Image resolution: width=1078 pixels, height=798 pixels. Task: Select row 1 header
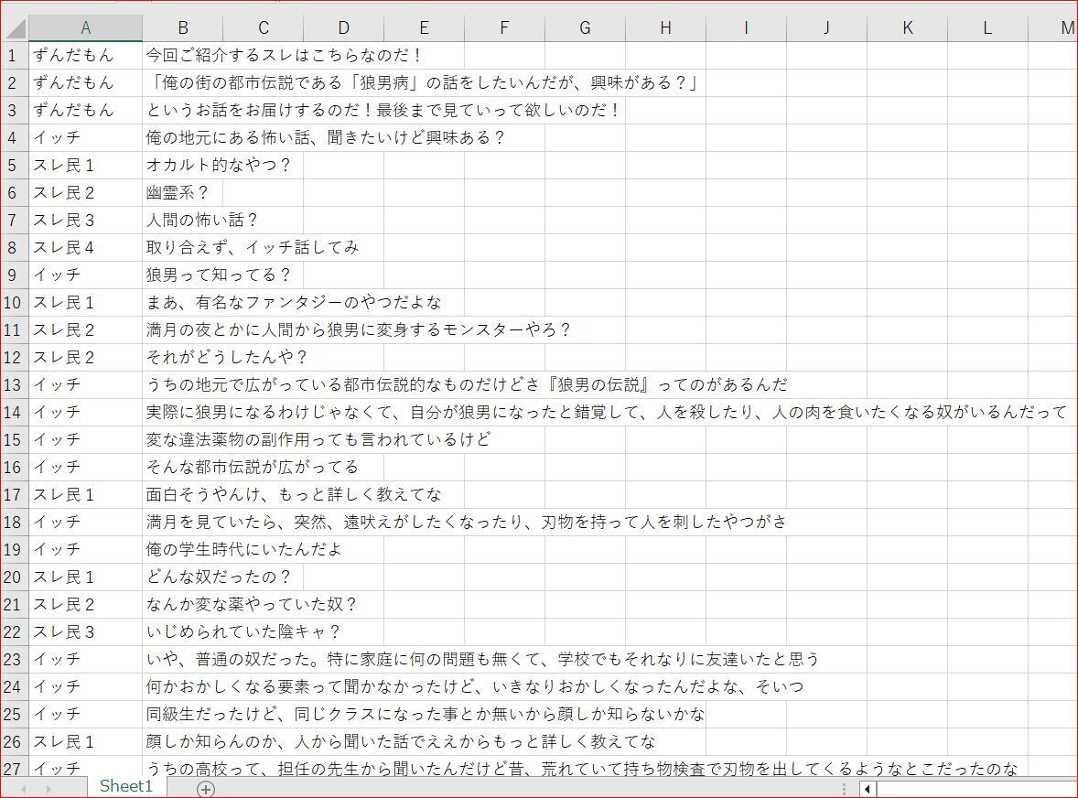(x=14, y=55)
